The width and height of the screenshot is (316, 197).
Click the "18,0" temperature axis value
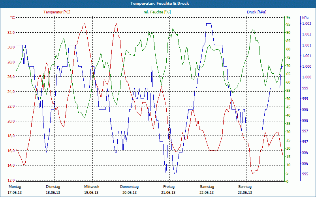[x=11, y=136]
